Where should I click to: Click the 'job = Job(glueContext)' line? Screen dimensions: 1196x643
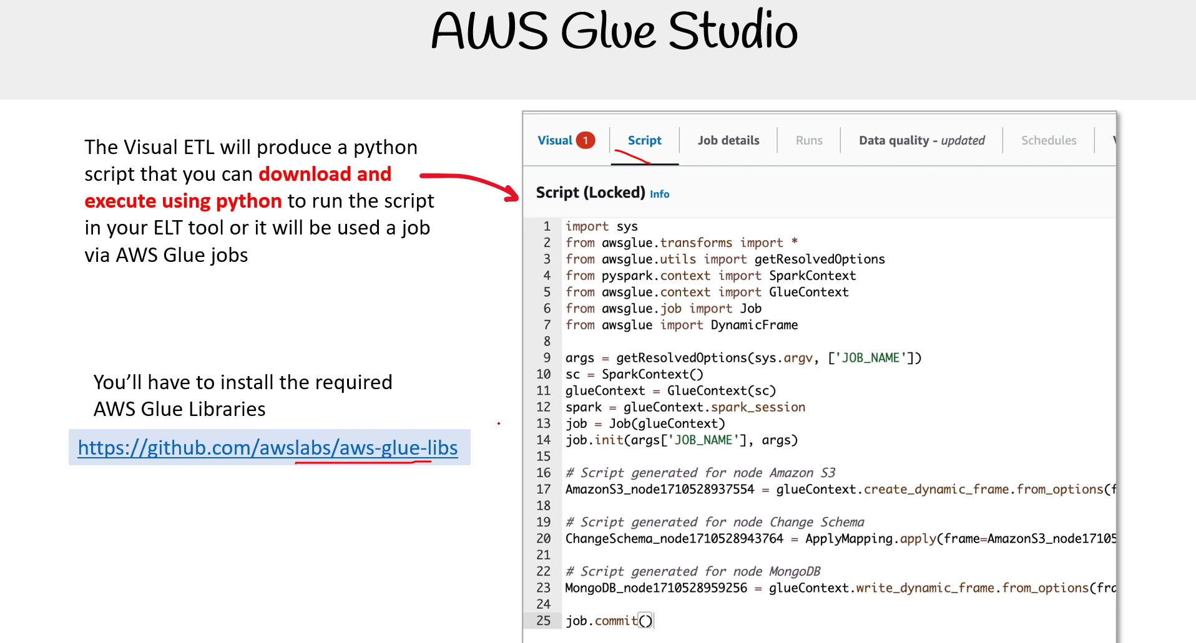[645, 423]
